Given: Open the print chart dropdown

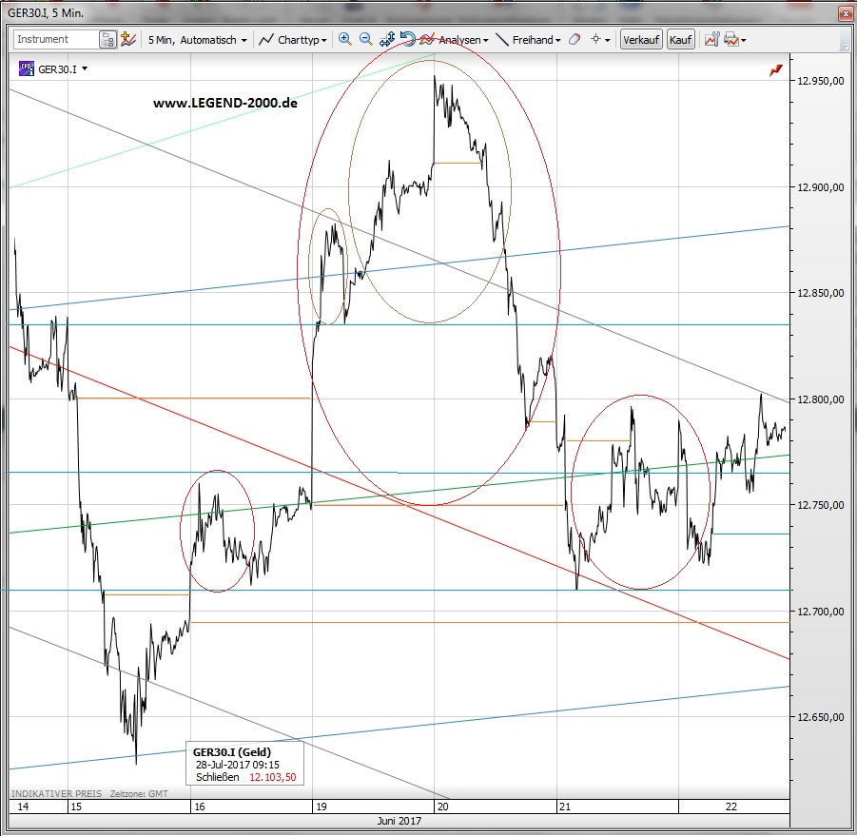Looking at the screenshot, I should pyautogui.click(x=734, y=40).
